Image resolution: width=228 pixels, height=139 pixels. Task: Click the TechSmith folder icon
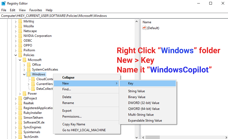[x=20, y=137]
